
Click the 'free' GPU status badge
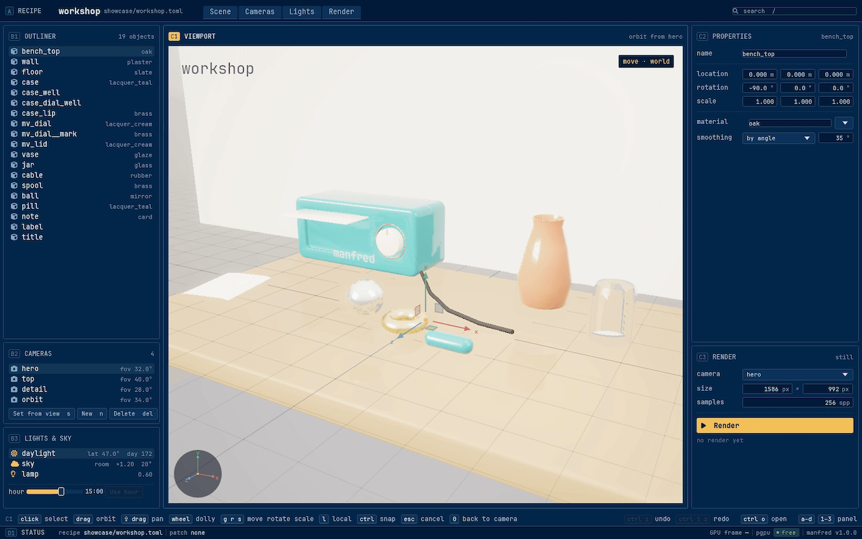pyautogui.click(x=786, y=532)
